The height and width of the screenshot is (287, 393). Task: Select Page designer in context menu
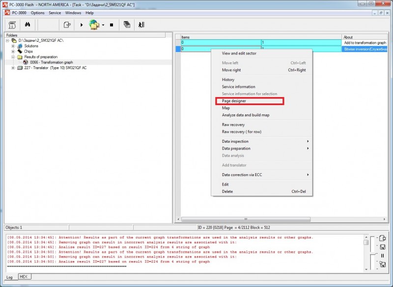coord(234,101)
